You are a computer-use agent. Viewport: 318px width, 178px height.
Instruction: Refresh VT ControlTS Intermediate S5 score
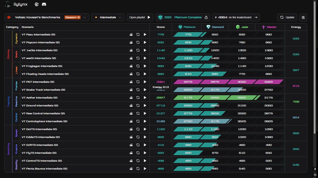138,161
